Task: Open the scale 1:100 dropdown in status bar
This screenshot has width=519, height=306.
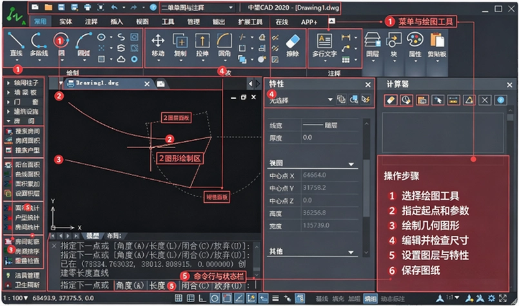Action: click(x=15, y=298)
